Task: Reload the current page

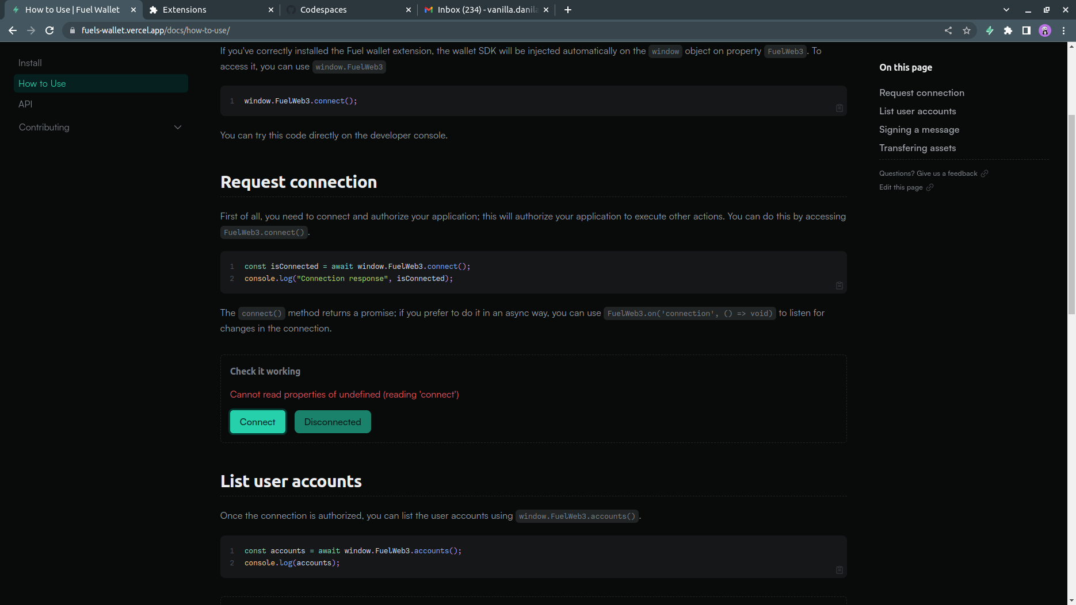Action: coord(49,30)
